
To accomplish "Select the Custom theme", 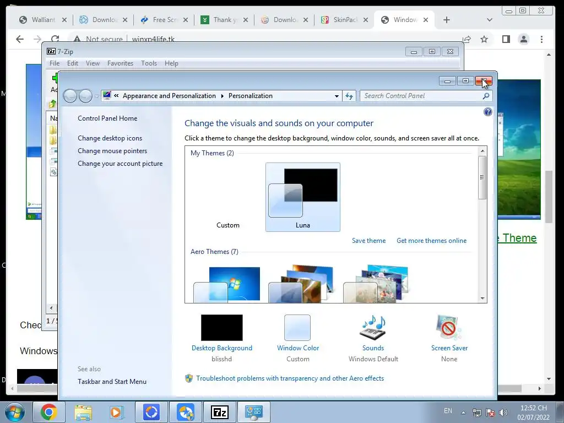I will pyautogui.click(x=227, y=197).
